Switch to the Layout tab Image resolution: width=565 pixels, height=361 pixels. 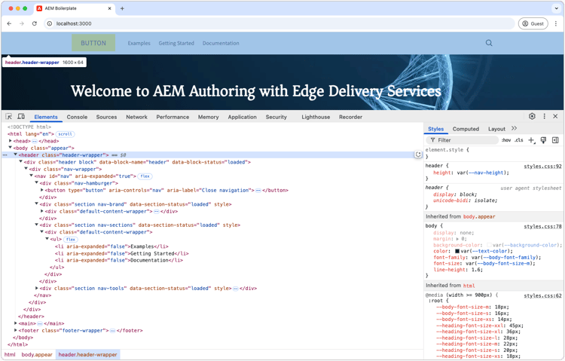(x=496, y=129)
